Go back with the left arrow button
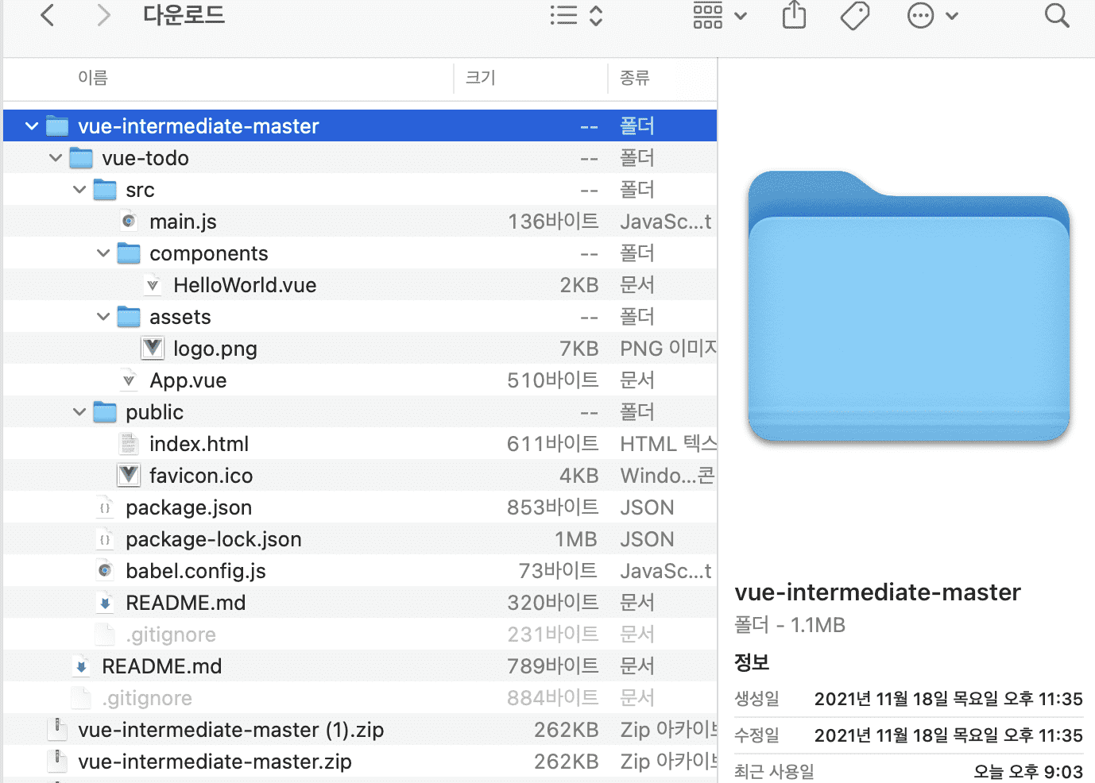The width and height of the screenshot is (1095, 783). pos(48,15)
